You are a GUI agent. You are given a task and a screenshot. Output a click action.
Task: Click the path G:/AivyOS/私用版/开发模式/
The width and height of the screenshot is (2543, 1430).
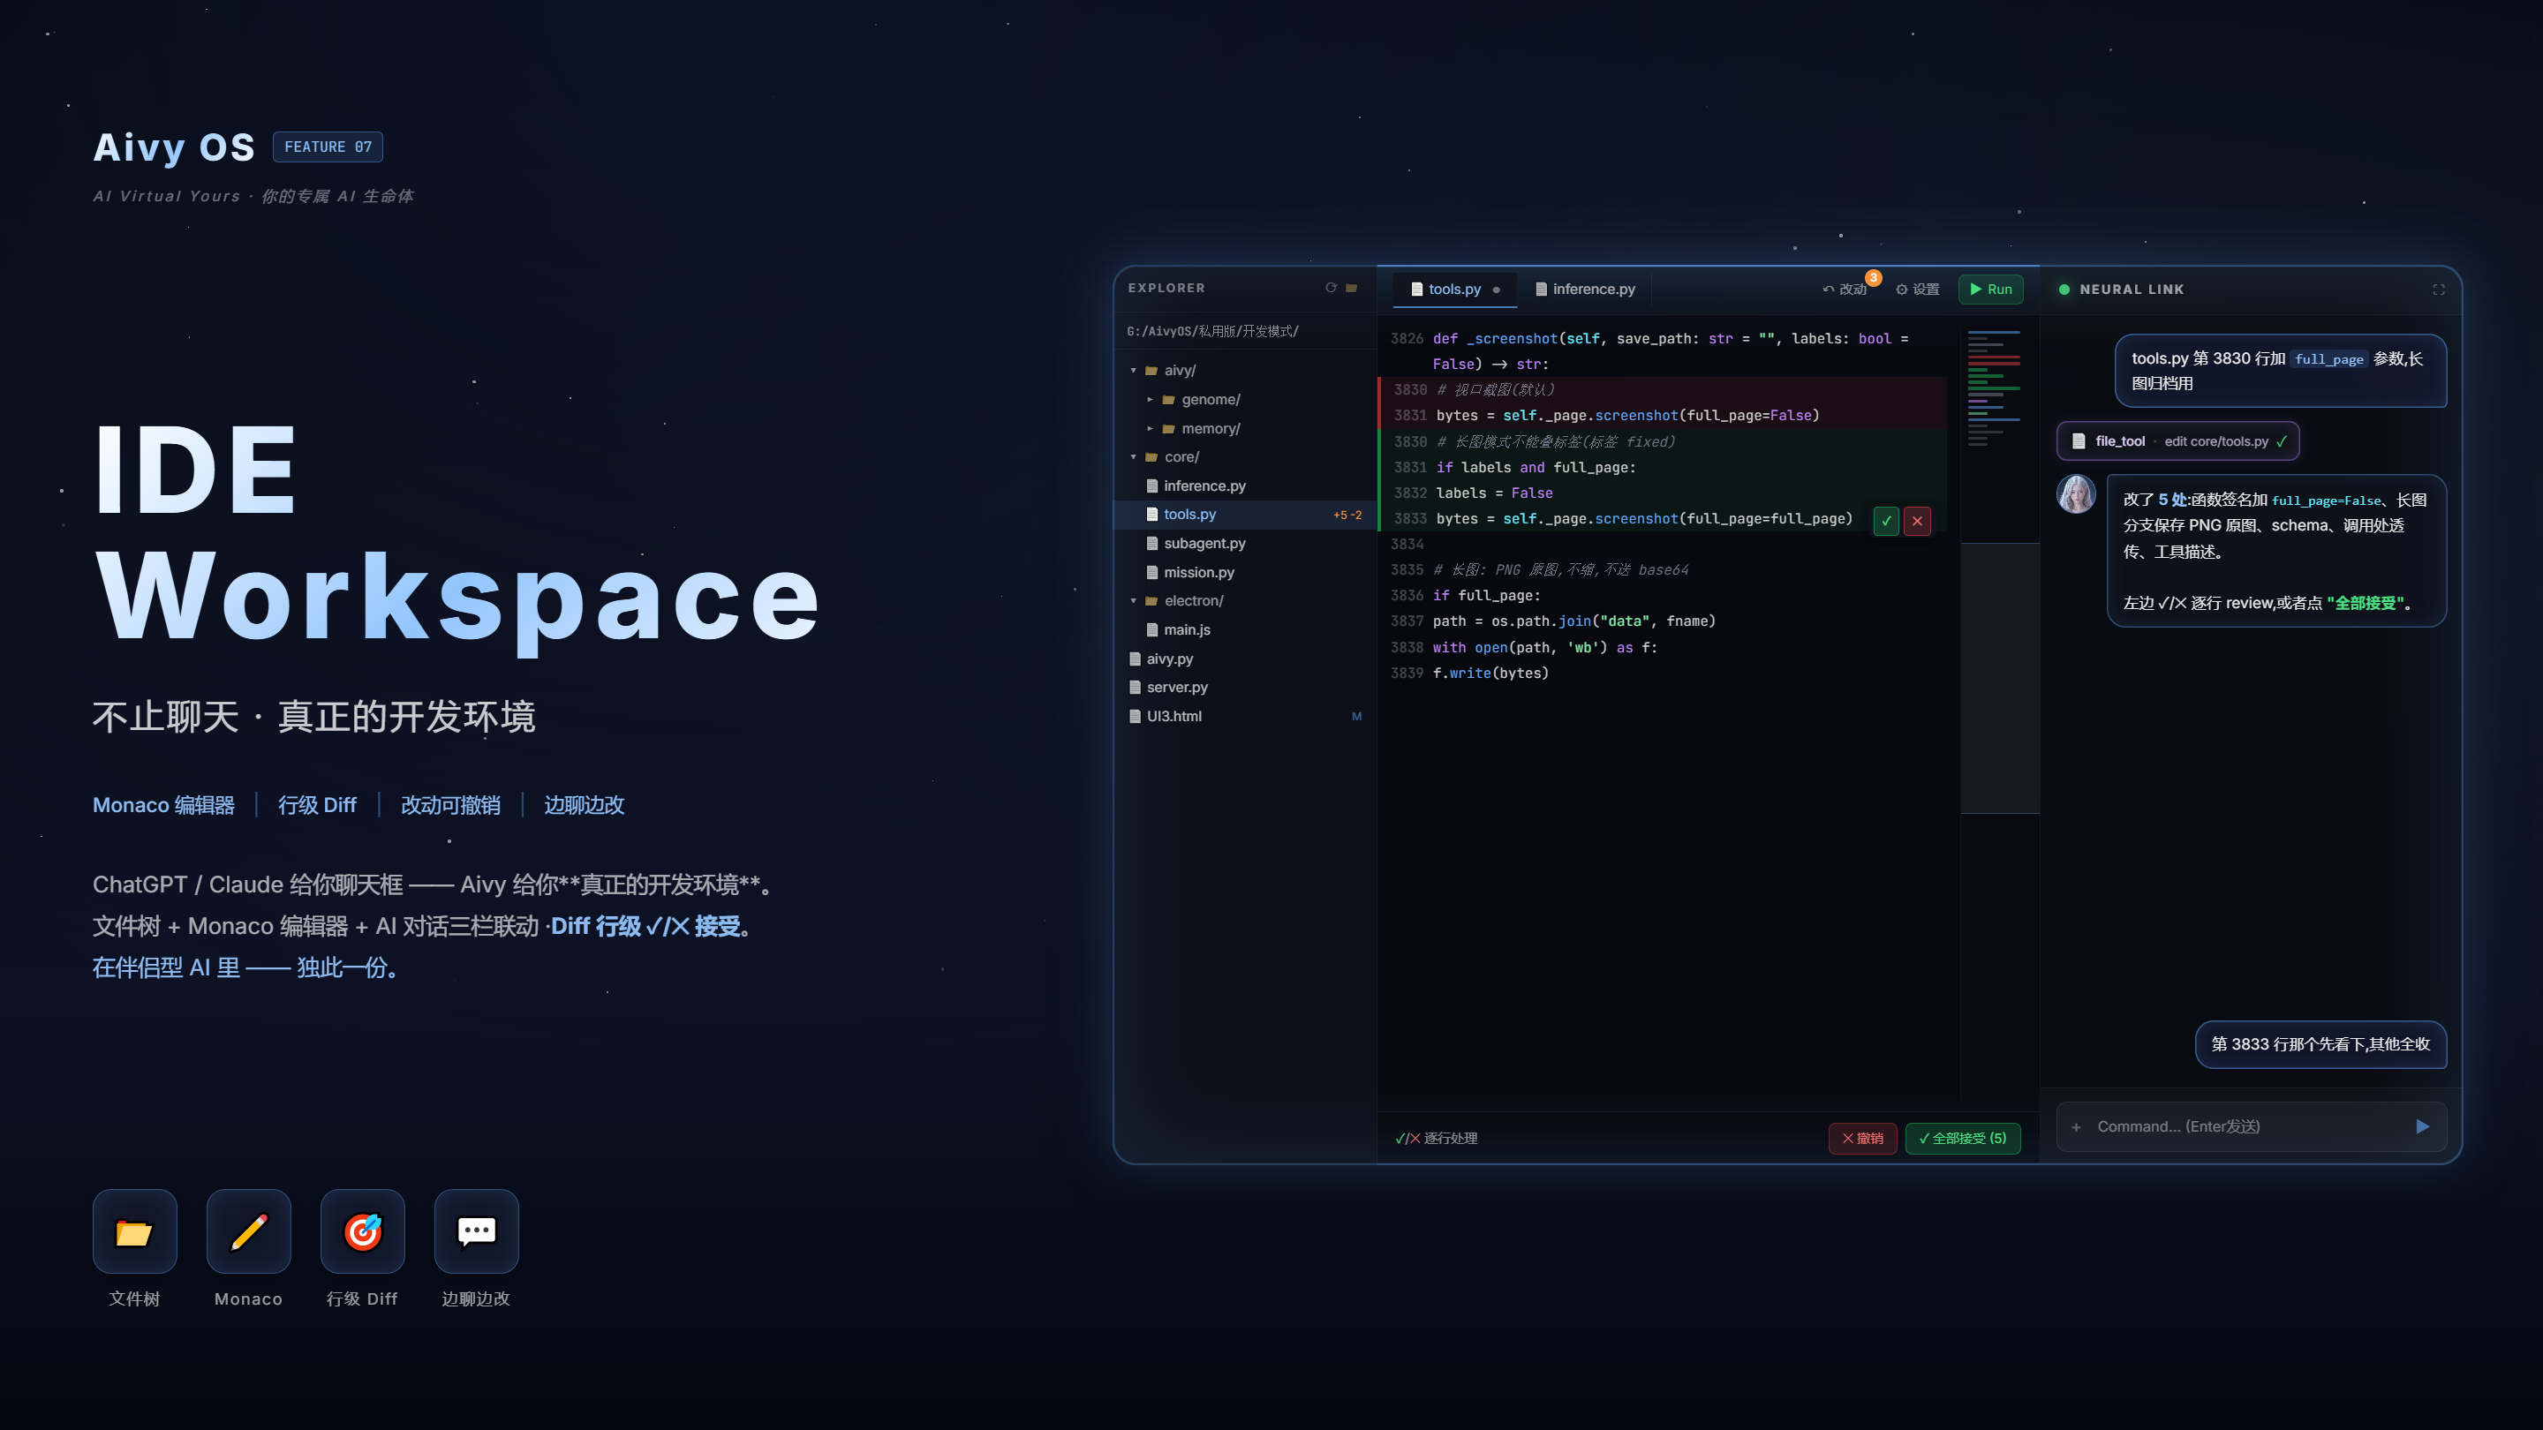1212,331
